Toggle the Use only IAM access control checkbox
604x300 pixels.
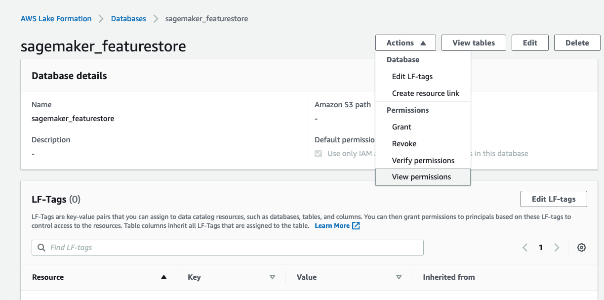pos(319,154)
